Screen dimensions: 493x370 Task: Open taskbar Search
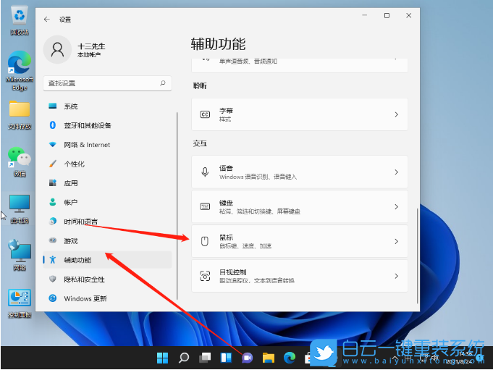coord(184,358)
